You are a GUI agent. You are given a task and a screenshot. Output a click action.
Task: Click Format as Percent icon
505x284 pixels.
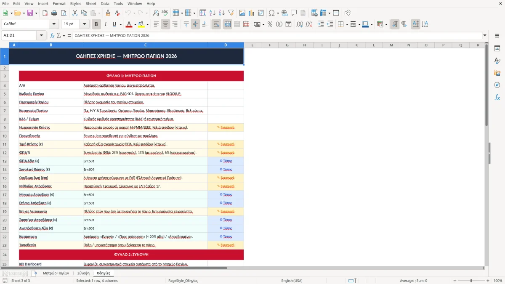(270, 24)
